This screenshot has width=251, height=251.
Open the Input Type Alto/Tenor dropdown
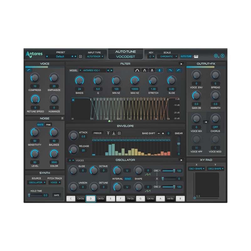click(95, 56)
